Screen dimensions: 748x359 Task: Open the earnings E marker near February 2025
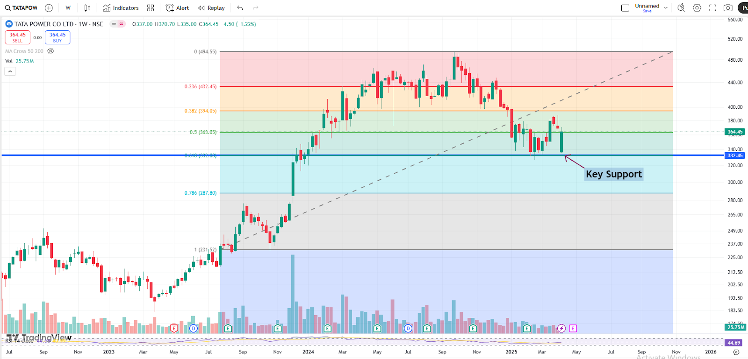tap(527, 328)
